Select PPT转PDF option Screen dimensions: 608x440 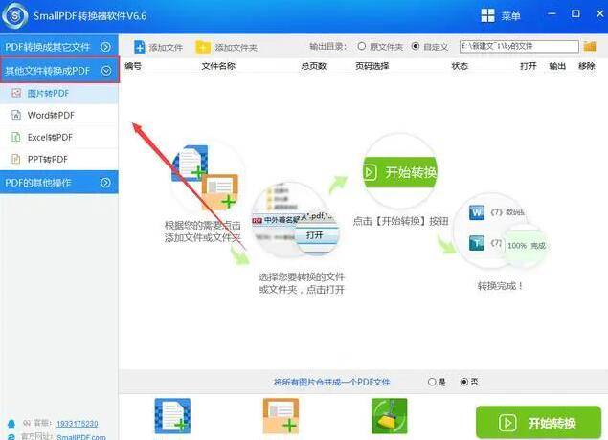59,159
